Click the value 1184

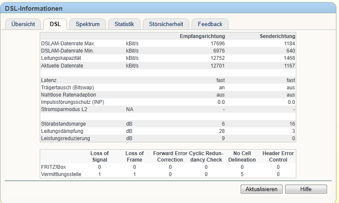point(289,44)
